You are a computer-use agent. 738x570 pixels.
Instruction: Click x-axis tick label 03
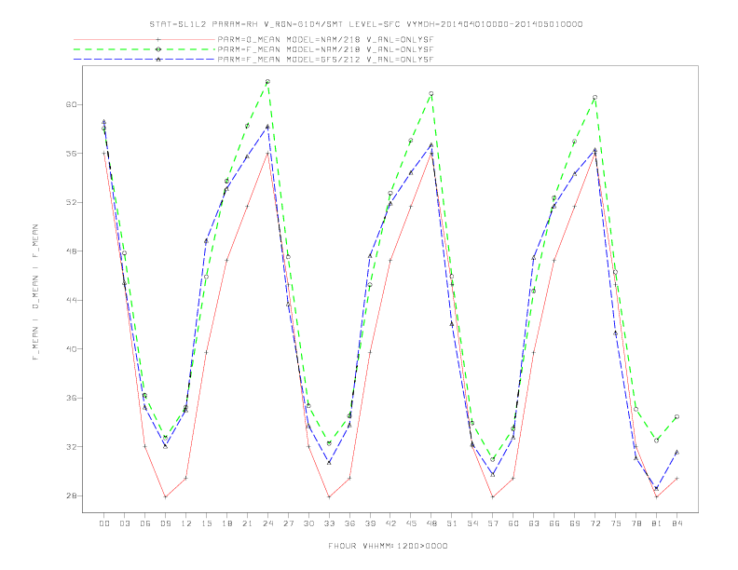(x=124, y=523)
